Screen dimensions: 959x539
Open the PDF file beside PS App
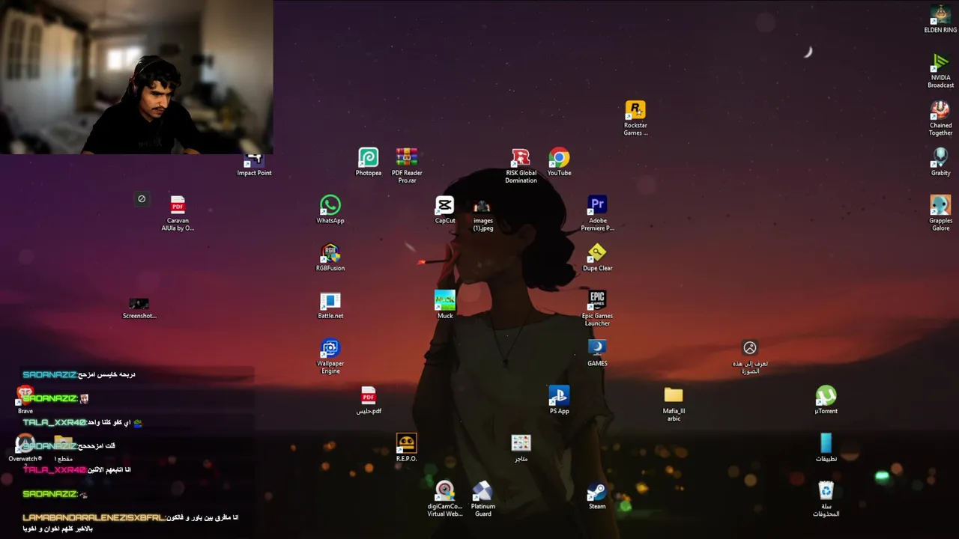point(369,401)
